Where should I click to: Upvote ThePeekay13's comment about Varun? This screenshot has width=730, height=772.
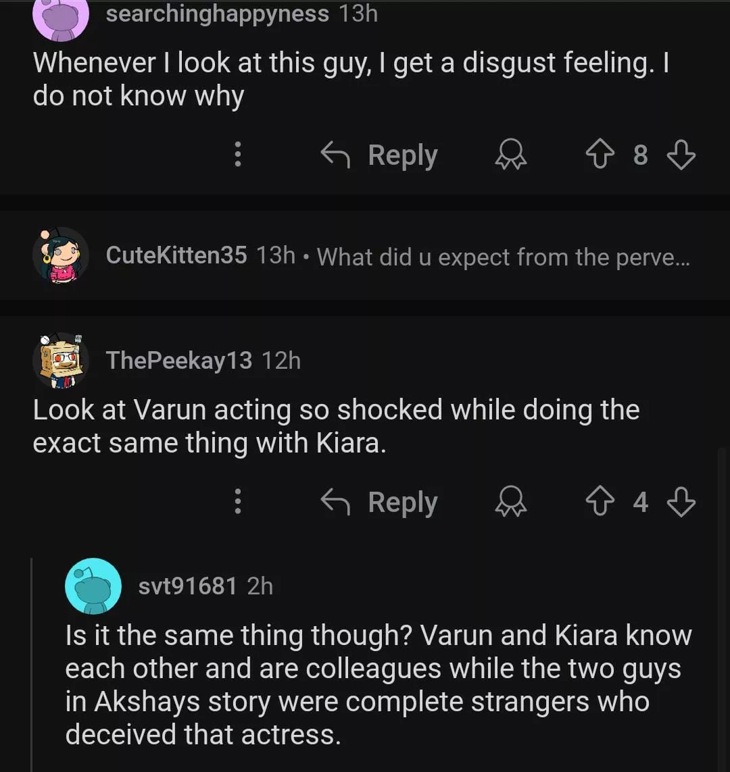click(x=600, y=503)
